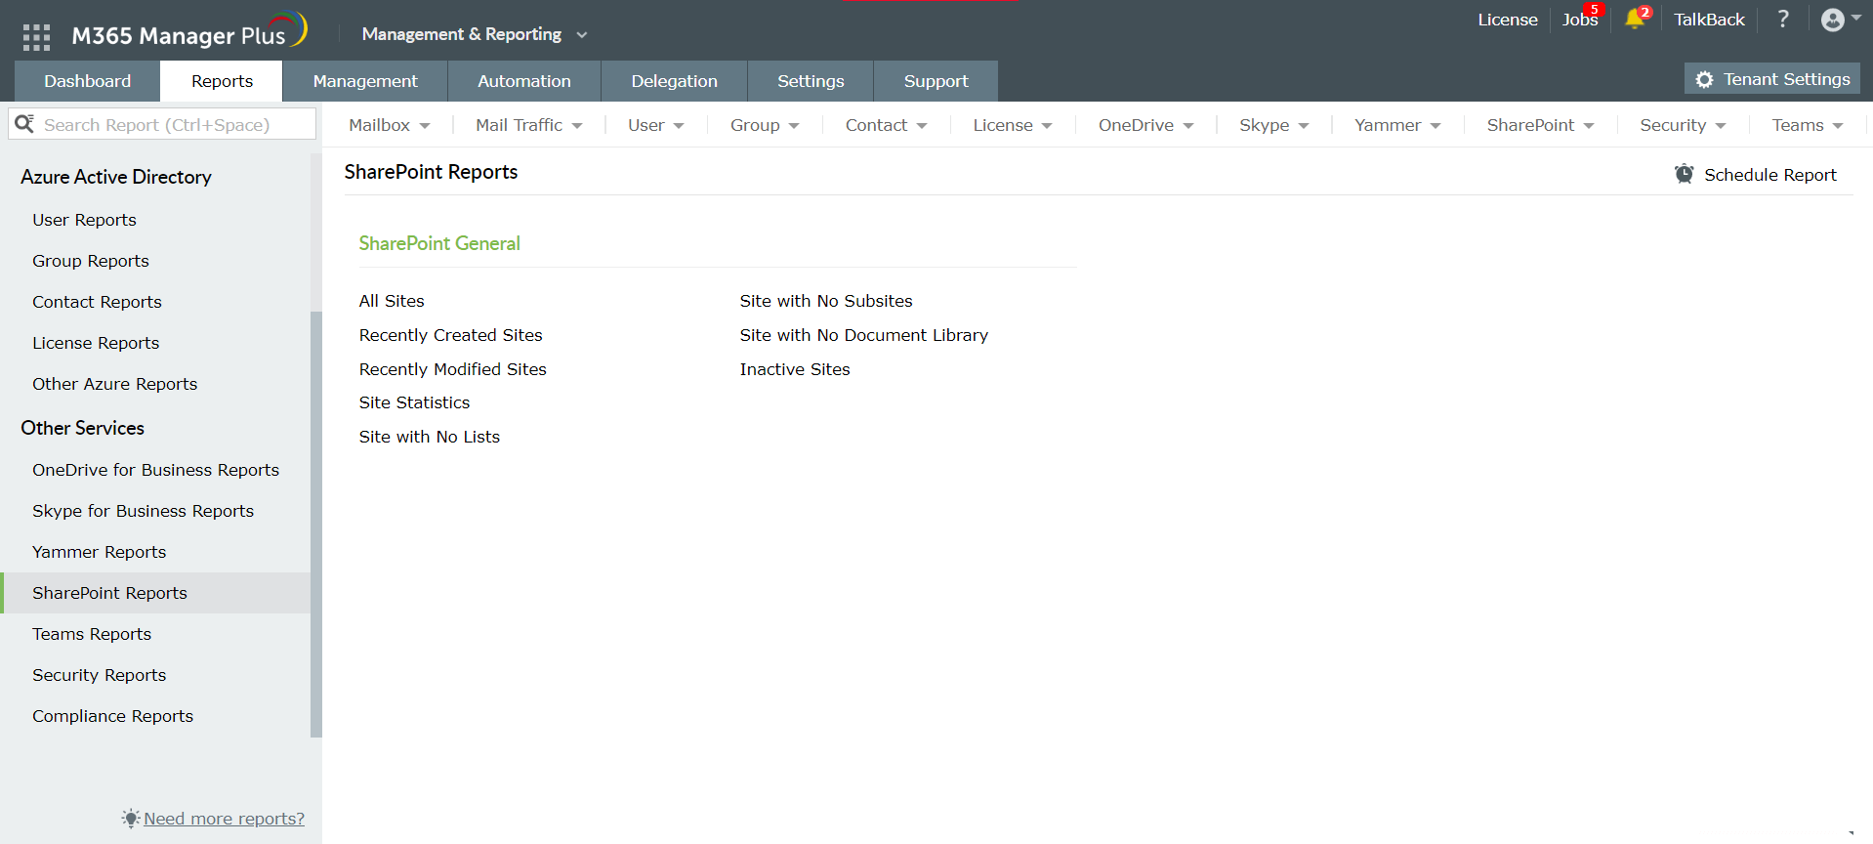The height and width of the screenshot is (844, 1873).
Task: Open the notifications bell icon
Action: coord(1635,20)
